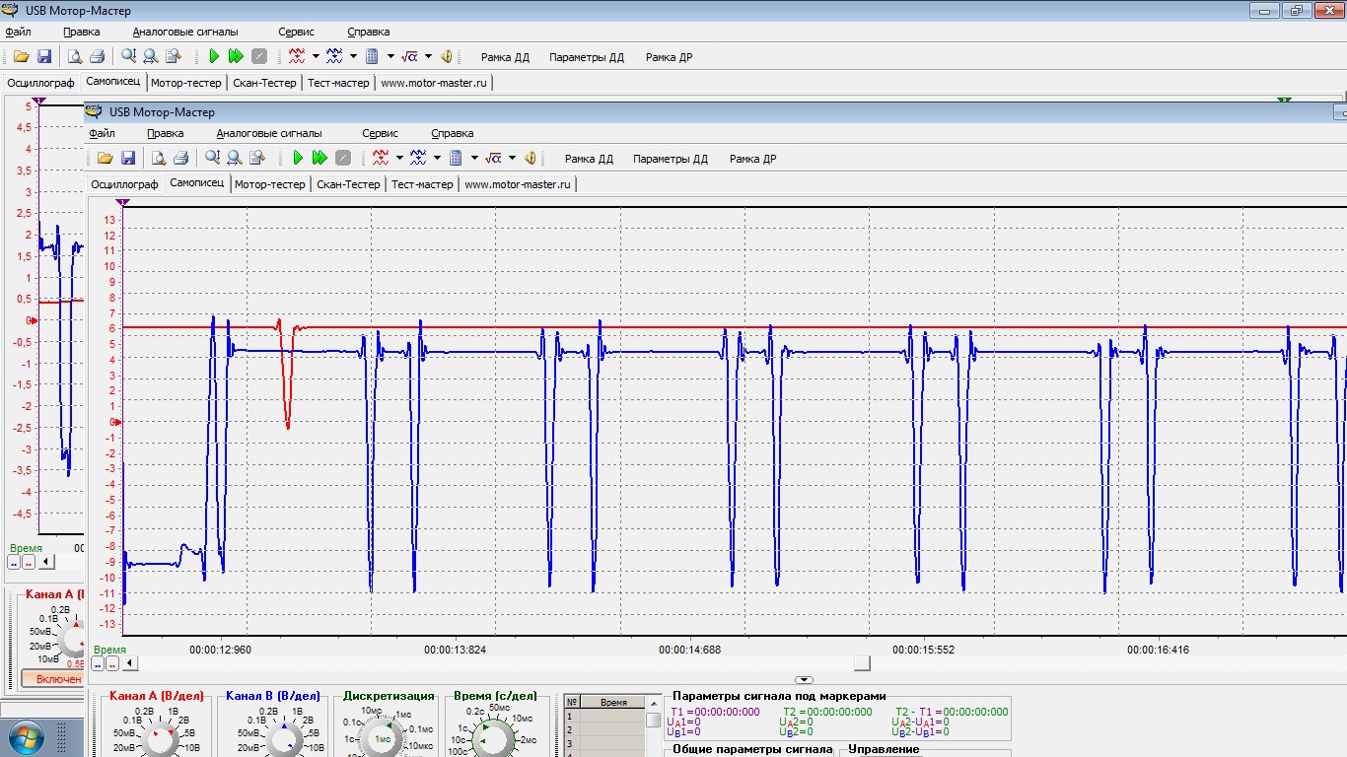1347x757 pixels.
Task: Click gray stop icon in front window toolbar
Action: coord(343,158)
